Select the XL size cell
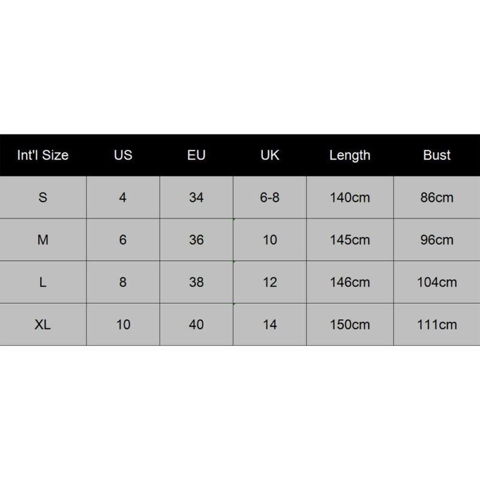Image resolution: width=480 pixels, height=480 pixels. 43,325
